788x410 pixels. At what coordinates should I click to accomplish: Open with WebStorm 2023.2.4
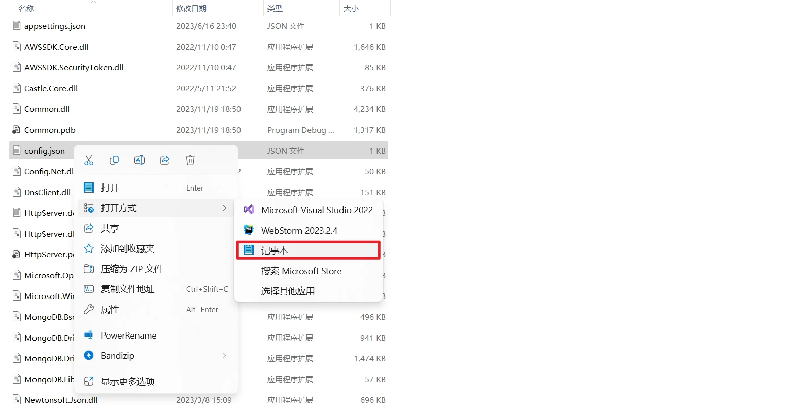[299, 231]
